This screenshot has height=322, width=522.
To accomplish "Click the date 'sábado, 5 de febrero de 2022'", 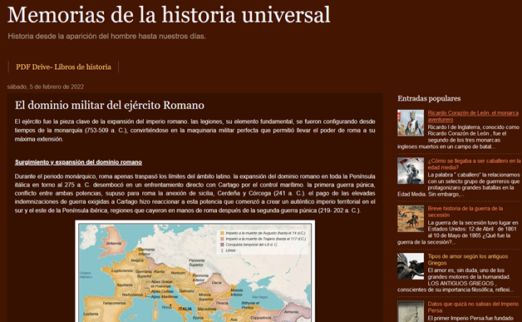I will 46,87.
